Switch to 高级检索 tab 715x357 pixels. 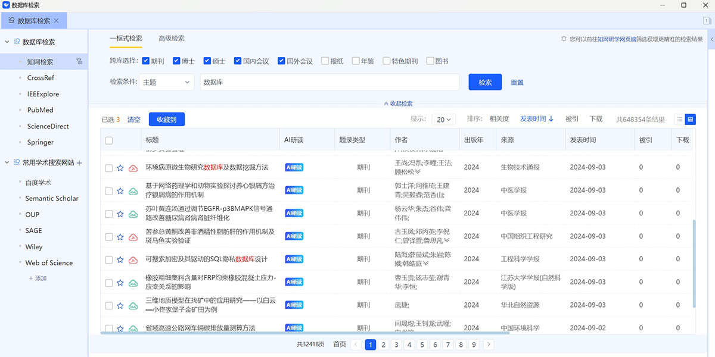tap(172, 38)
